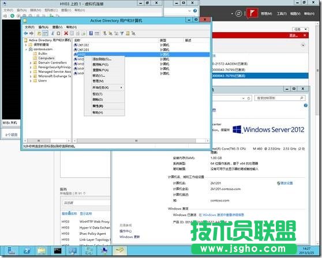The height and width of the screenshot is (258, 322).
Task: Click the 筛选器 filter box in services panel
Action: click(x=86, y=203)
